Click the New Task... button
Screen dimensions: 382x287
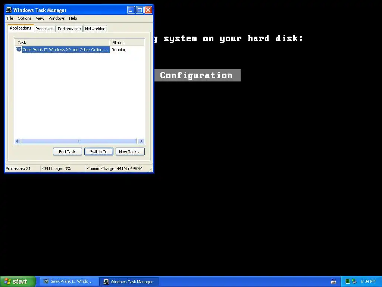tap(130, 152)
